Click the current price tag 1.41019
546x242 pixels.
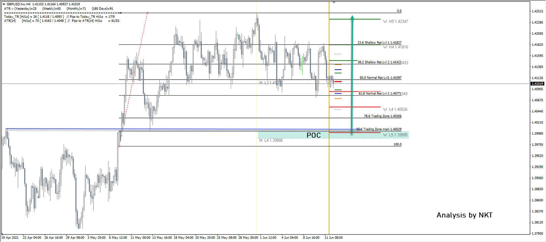pos(537,84)
